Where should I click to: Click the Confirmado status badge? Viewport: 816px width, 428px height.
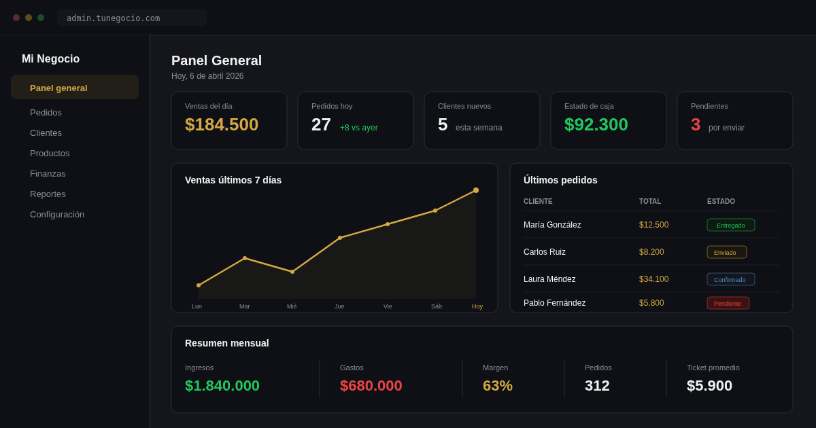coord(730,279)
